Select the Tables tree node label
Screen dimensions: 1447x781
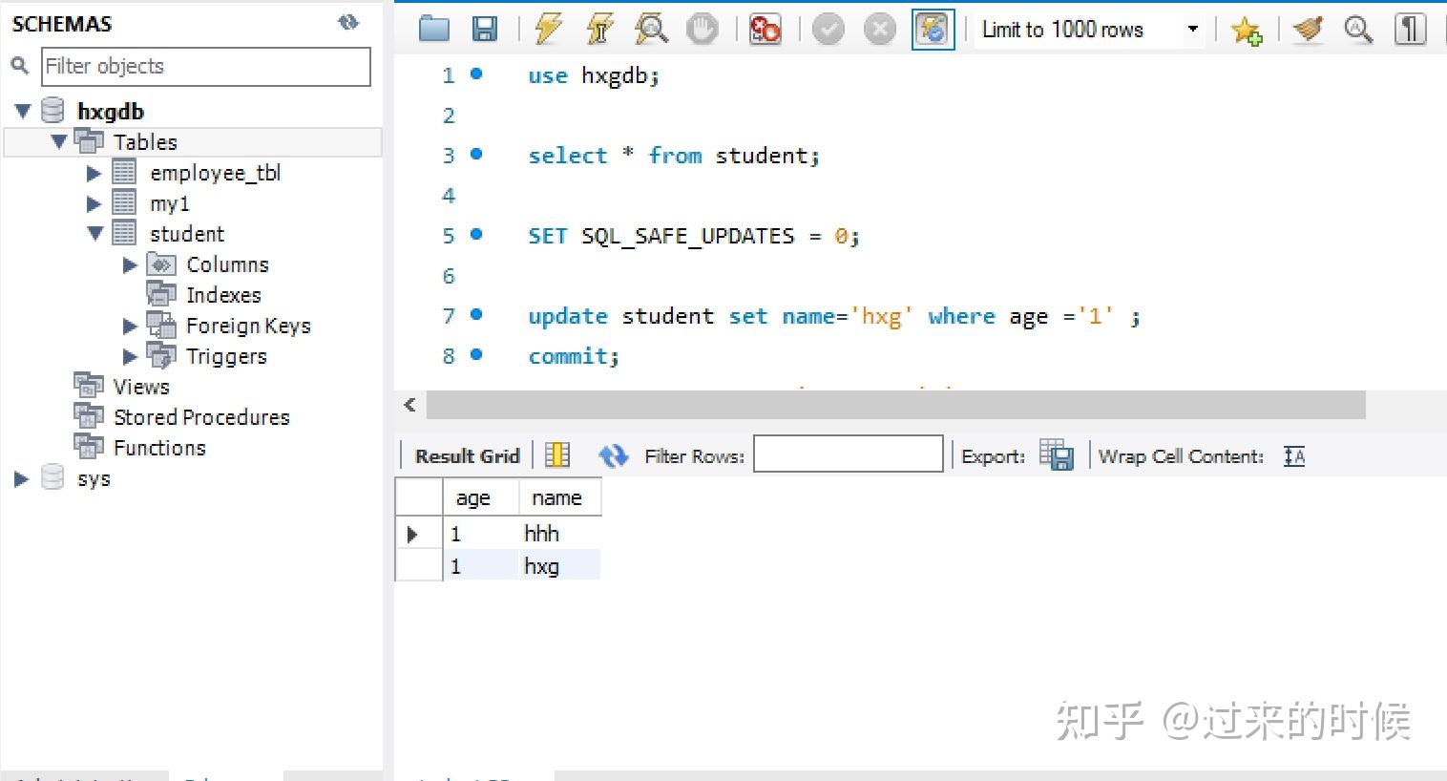click(x=145, y=142)
